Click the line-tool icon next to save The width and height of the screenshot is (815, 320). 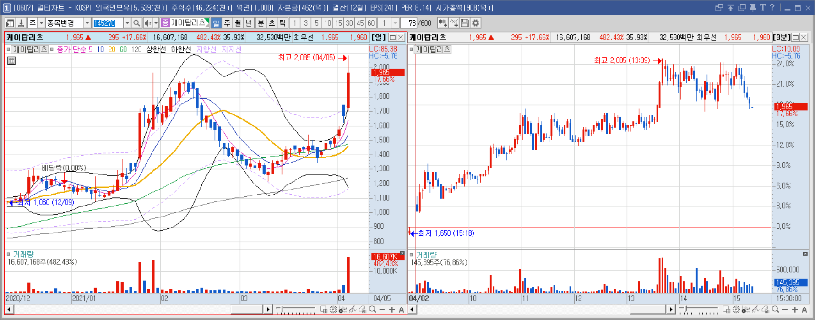[x=454, y=23]
